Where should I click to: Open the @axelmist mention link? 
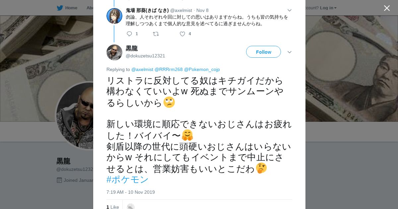coord(142,69)
